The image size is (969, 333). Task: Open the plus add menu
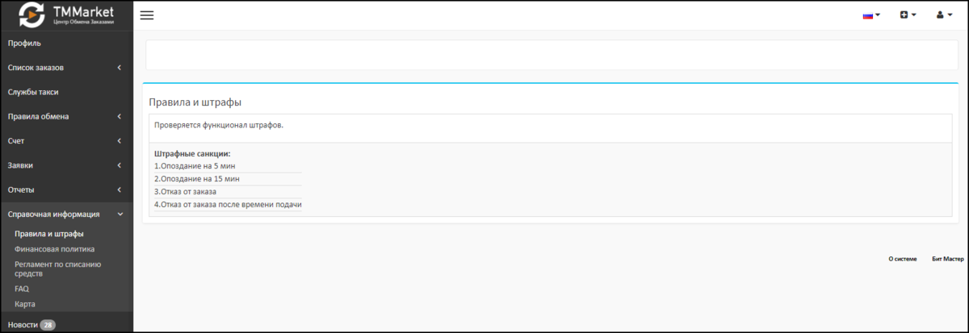(908, 15)
